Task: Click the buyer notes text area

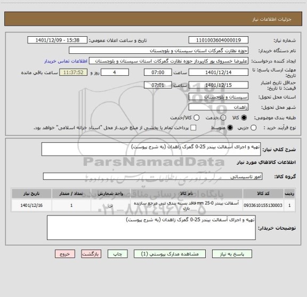Action: point(151,228)
